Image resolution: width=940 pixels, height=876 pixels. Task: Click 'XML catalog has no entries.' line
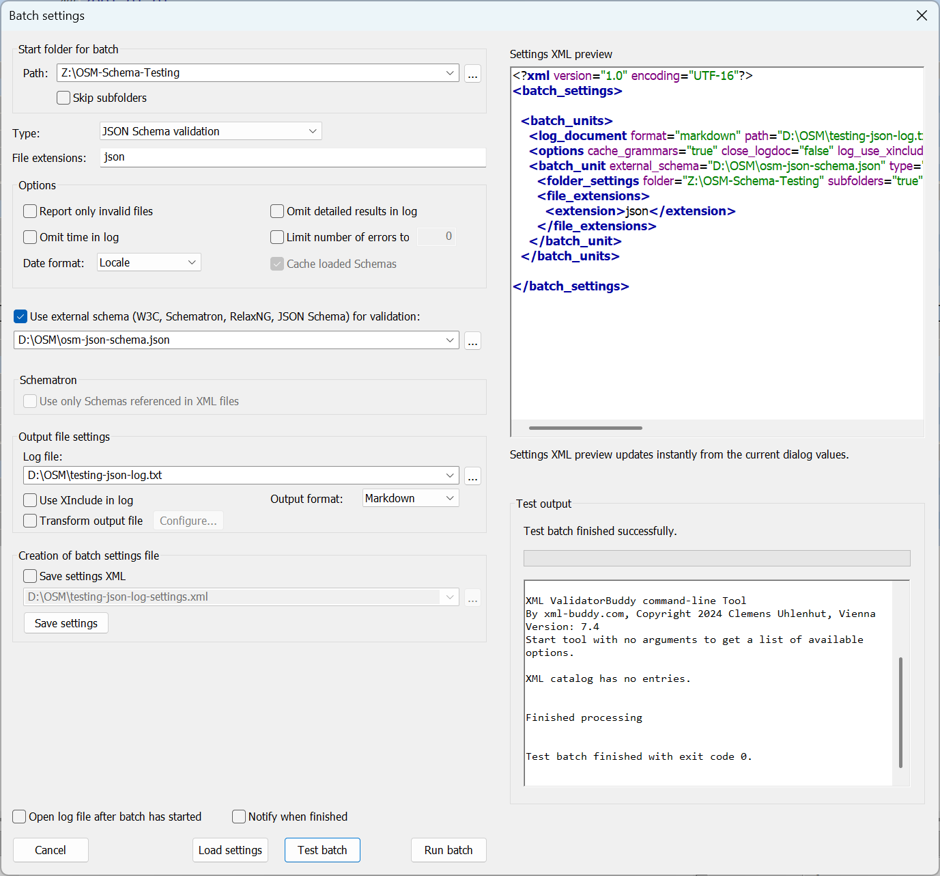[608, 679]
